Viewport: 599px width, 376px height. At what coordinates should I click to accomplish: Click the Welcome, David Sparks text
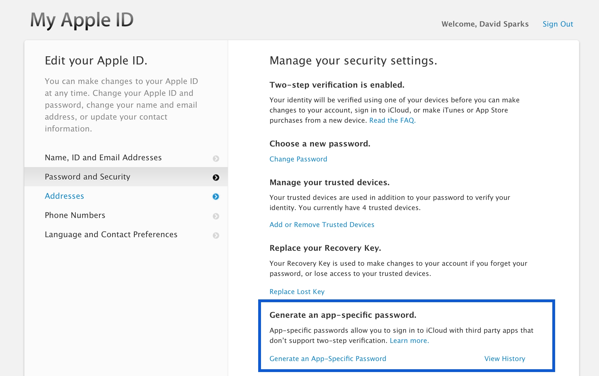[485, 24]
